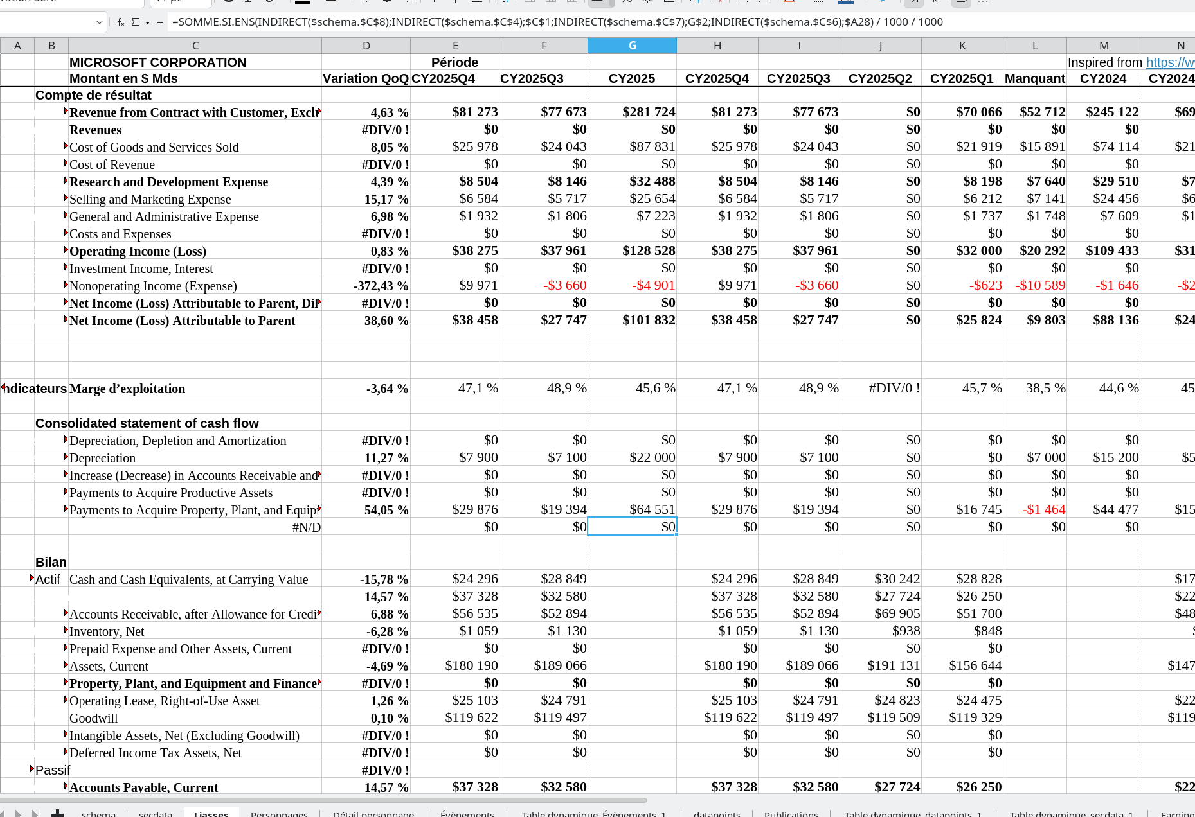This screenshot has width=1195, height=817.
Task: Select the Manquant header cell
Action: pyautogui.click(x=1034, y=78)
